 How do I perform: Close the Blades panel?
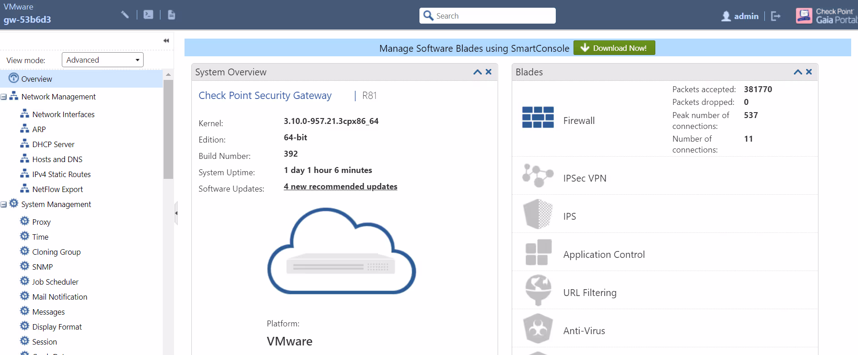click(x=809, y=72)
